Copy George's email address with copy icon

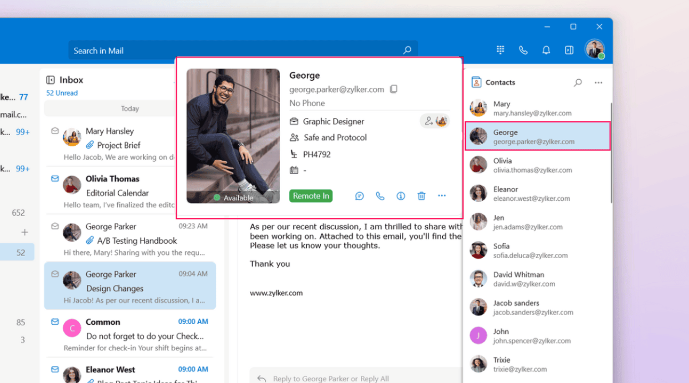[x=393, y=89]
